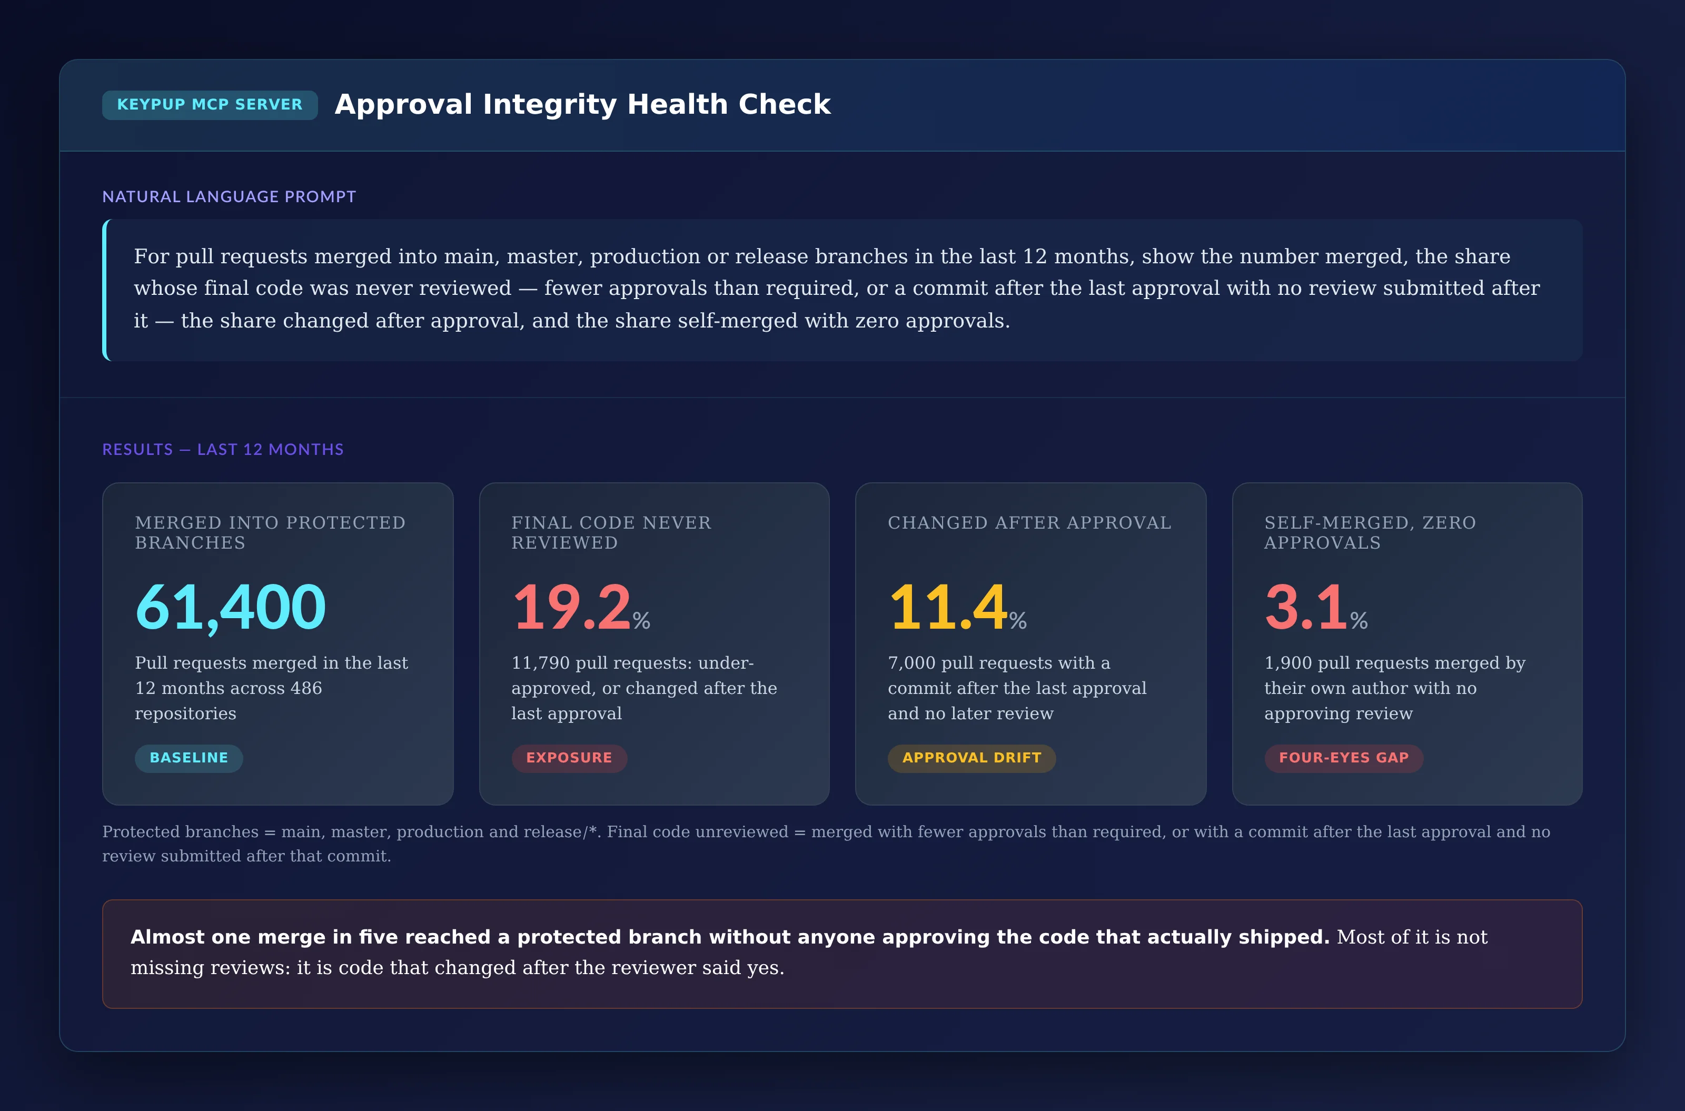
Task: Click the bold 'Almost one merge in five' summary
Action: click(730, 937)
